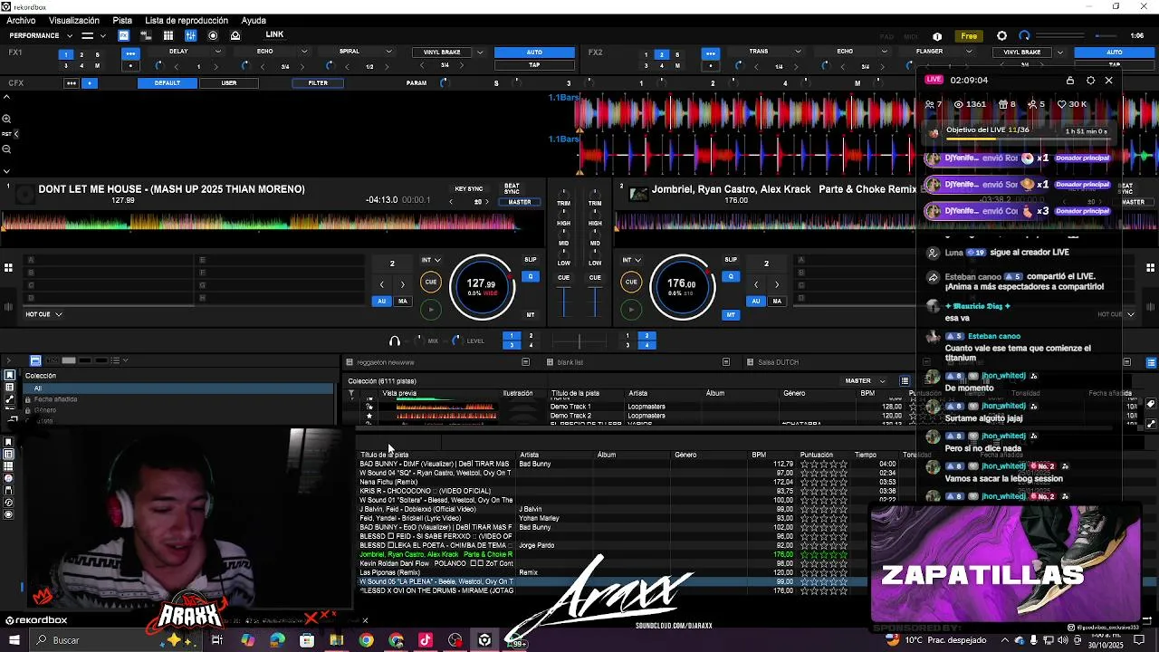1159x652 pixels.
Task: Toggle deck 1 Master Tempo MT
Action: (x=531, y=315)
